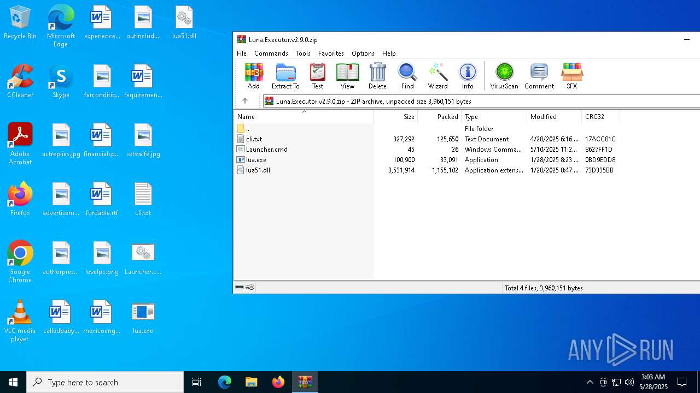Click the Extract To toolbar icon
This screenshot has height=393, width=700.
tap(285, 76)
